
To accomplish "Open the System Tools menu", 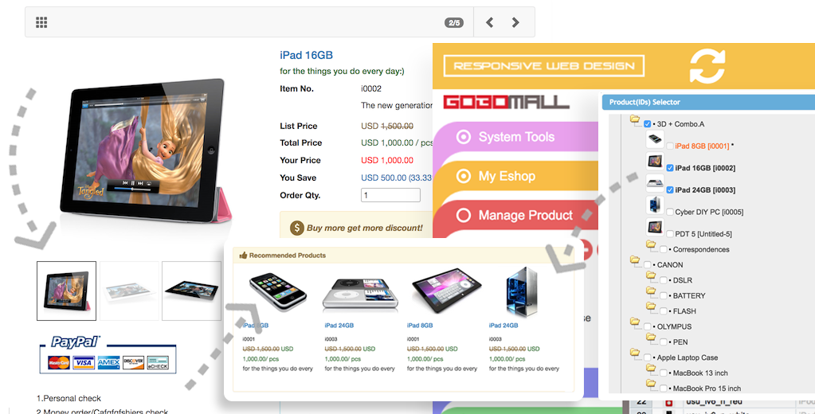I will click(x=515, y=137).
